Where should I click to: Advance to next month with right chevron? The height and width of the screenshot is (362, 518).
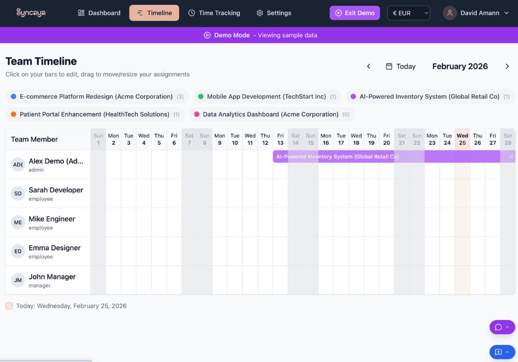point(507,66)
